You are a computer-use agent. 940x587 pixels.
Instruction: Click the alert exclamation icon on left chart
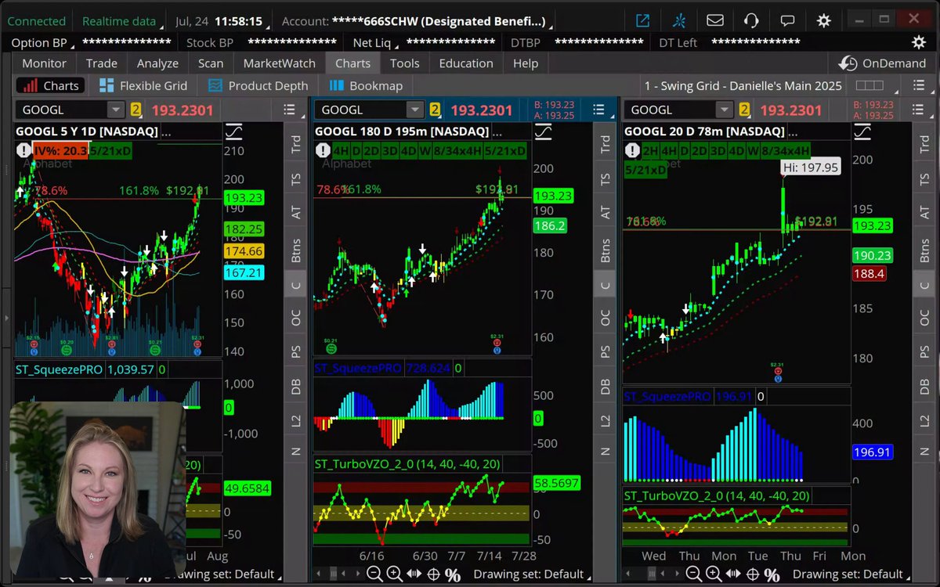tap(23, 150)
